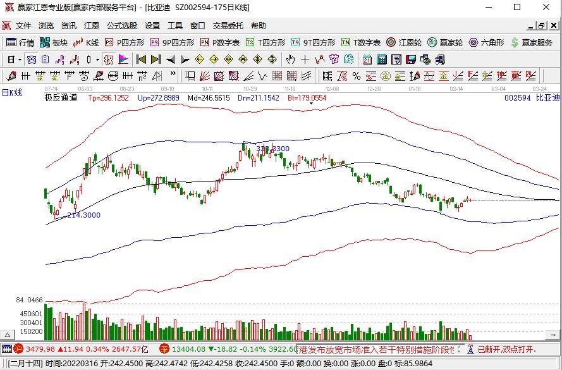The height and width of the screenshot is (370, 562).
Task: Click yellow diamond horizontal-expand icon
Action: tap(228, 59)
